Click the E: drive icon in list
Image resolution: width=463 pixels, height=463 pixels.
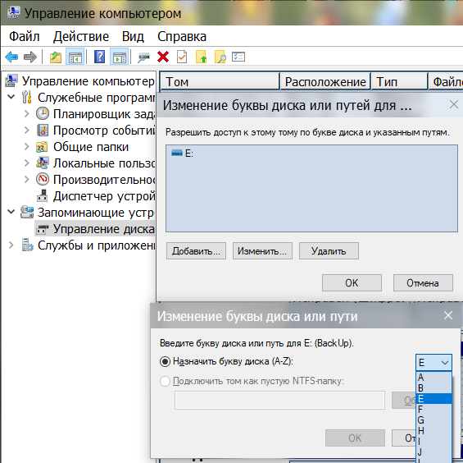[177, 153]
